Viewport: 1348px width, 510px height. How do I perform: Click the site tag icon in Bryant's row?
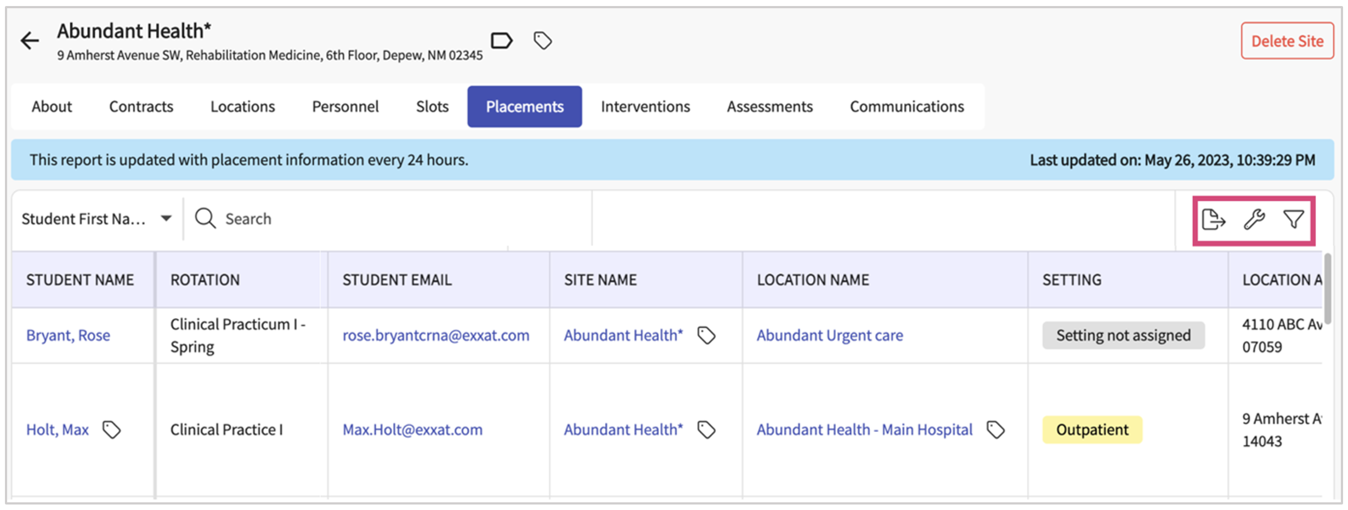click(706, 335)
